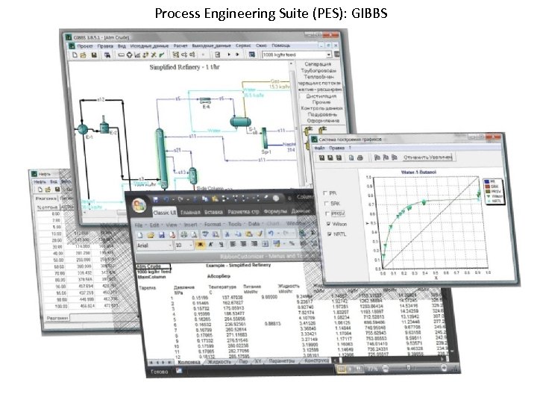Open Расчет menu in GIBBS window

pos(180,46)
